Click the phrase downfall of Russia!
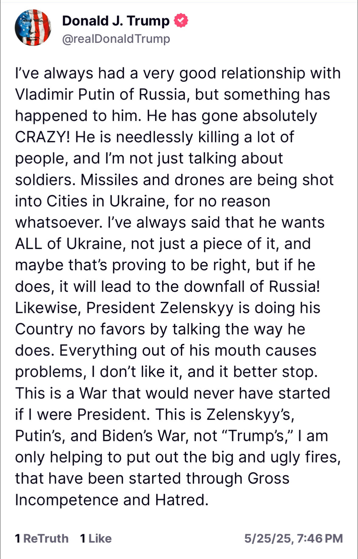Image resolution: width=358 pixels, height=559 pixels. [x=252, y=286]
